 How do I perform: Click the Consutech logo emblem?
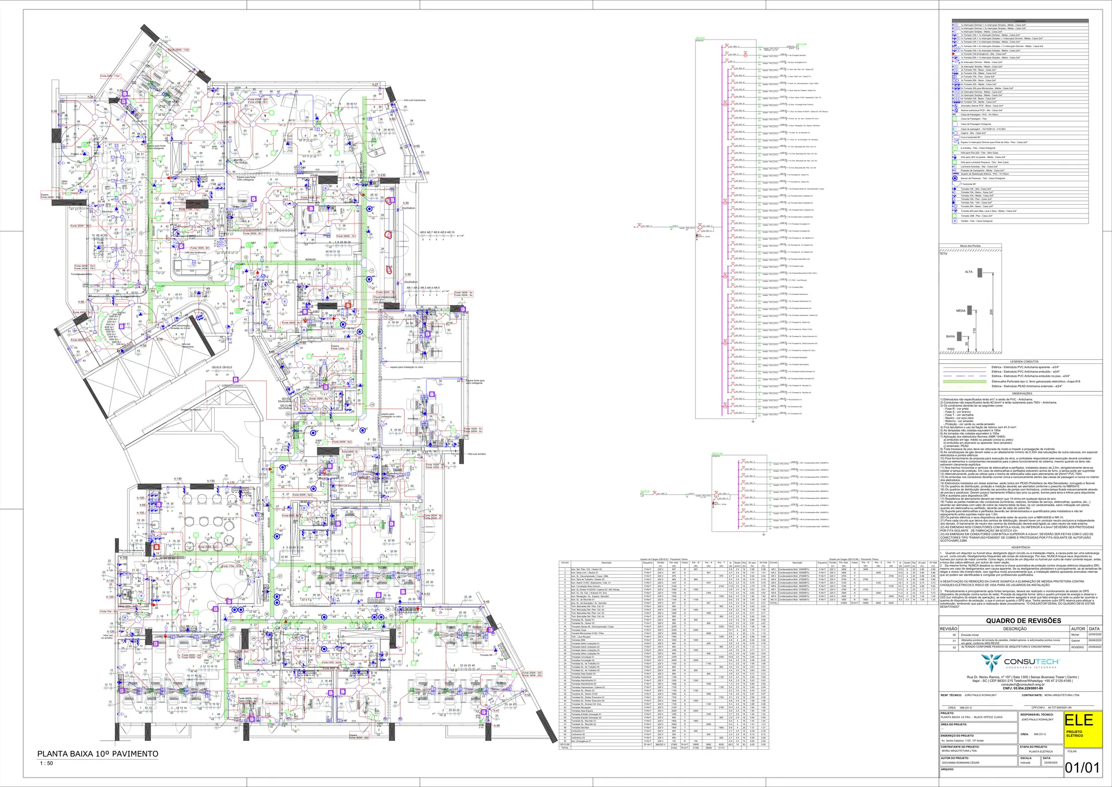tap(991, 662)
